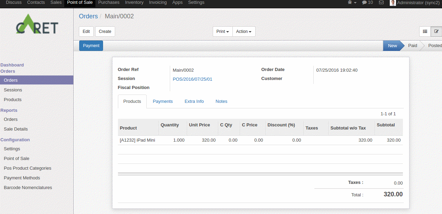The image size is (442, 214).
Task: Select the form edit view icon
Action: [x=436, y=31]
